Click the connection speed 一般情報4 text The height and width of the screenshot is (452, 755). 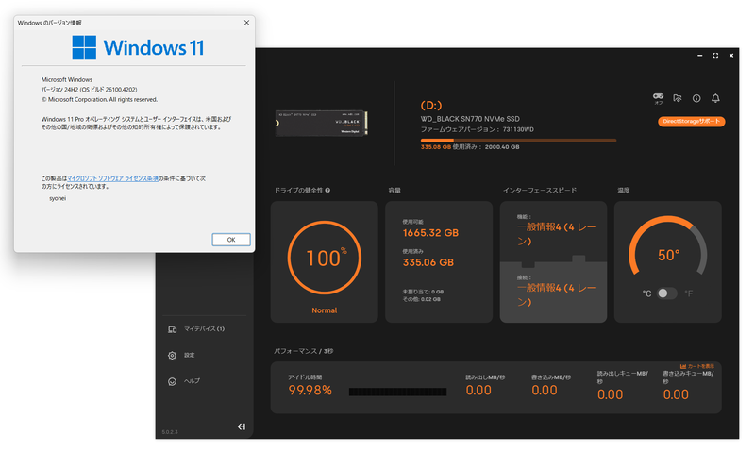coord(556,294)
